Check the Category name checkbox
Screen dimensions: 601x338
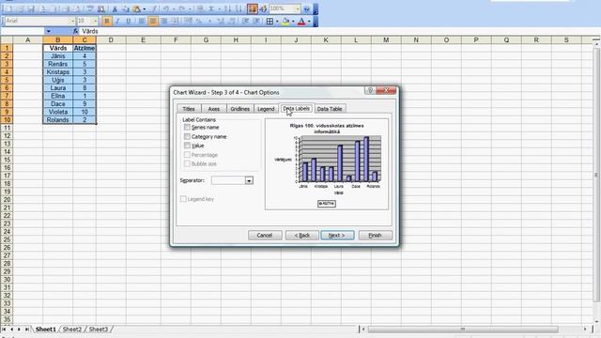pos(187,136)
